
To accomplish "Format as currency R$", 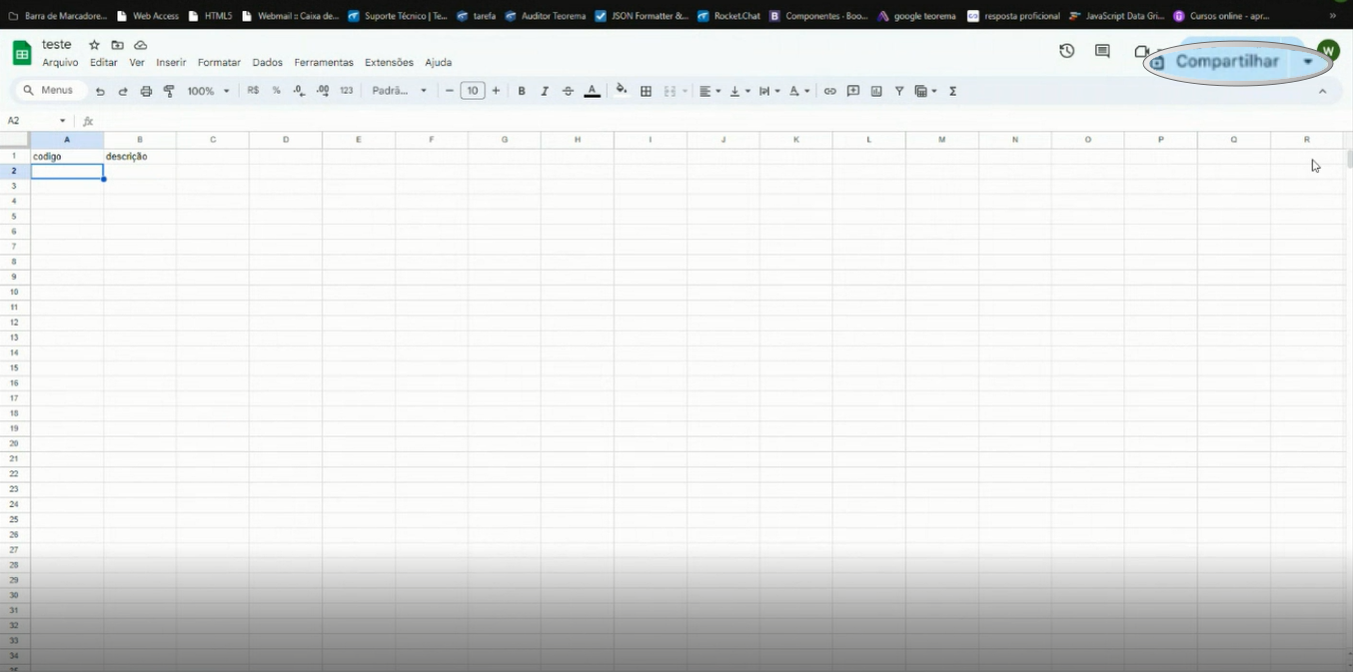I will (x=253, y=91).
